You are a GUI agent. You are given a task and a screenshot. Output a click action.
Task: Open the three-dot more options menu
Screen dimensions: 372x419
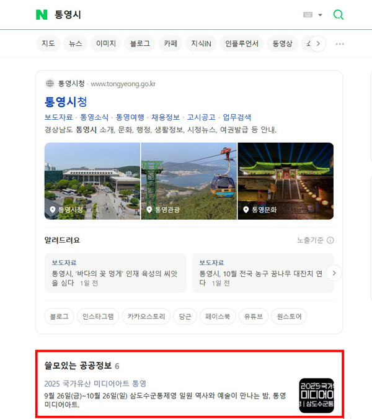point(339,44)
